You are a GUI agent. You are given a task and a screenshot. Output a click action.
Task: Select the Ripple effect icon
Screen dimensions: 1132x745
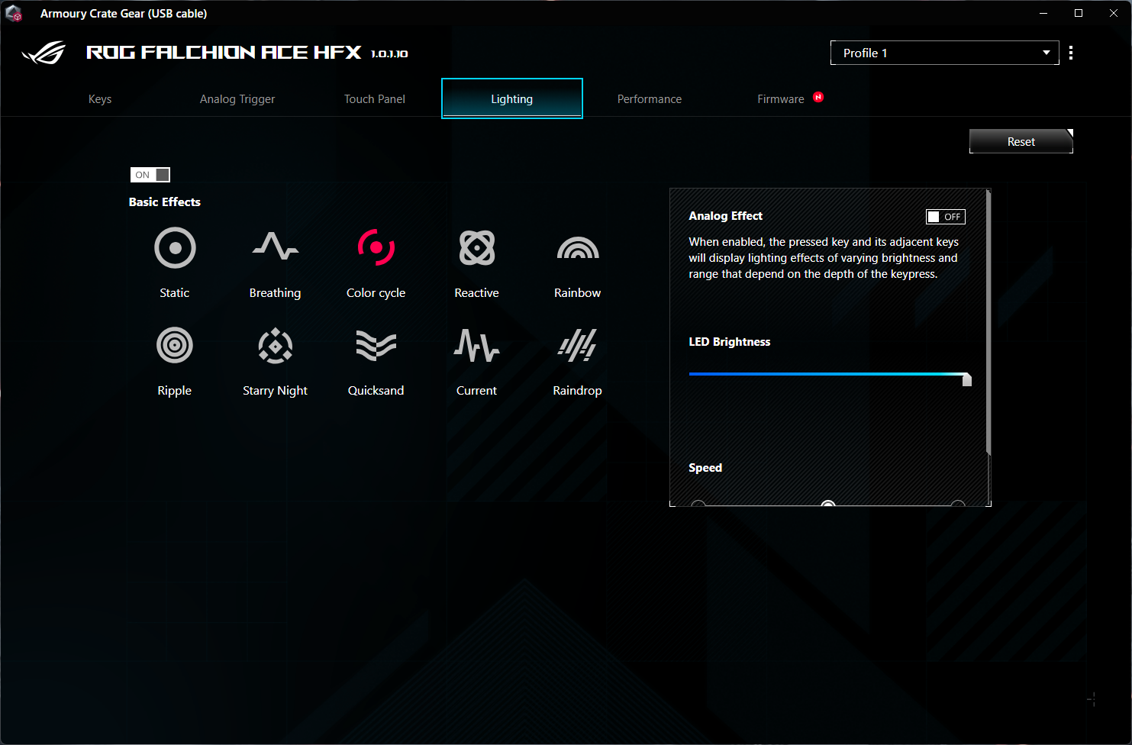click(x=175, y=346)
